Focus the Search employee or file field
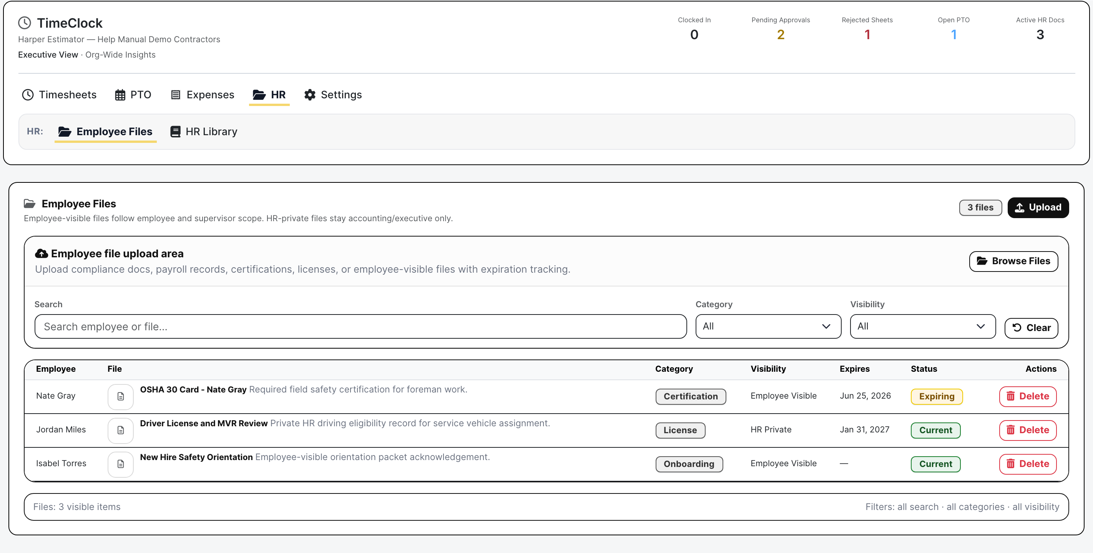 360,326
